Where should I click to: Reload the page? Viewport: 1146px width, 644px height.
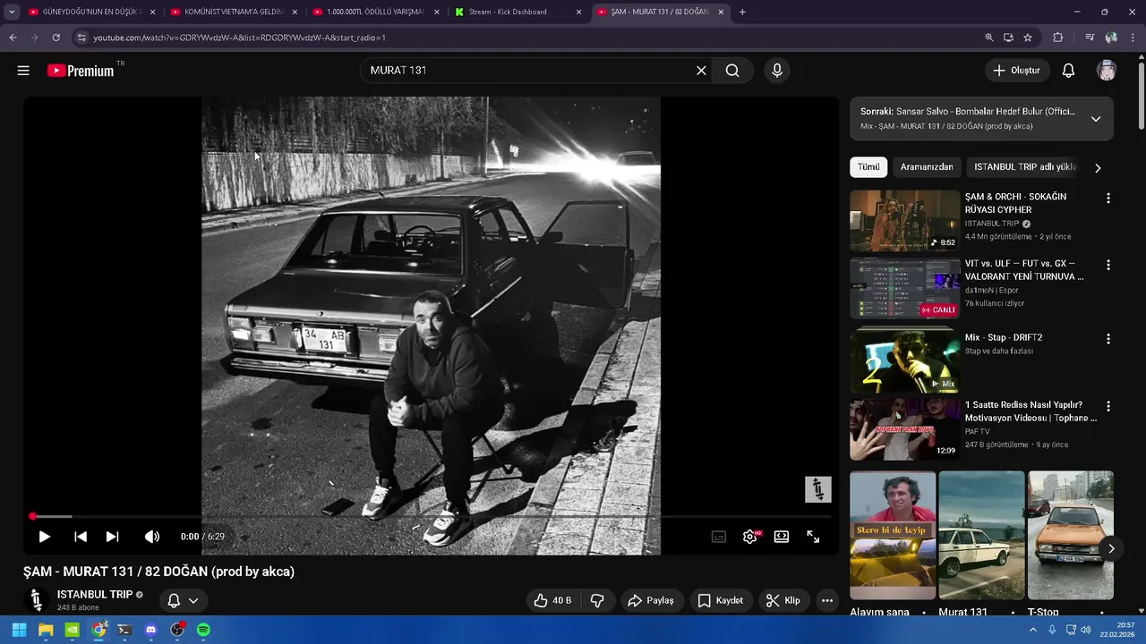[56, 38]
